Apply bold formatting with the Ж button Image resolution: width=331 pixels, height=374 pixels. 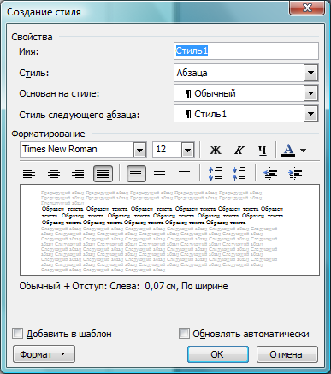(216, 150)
